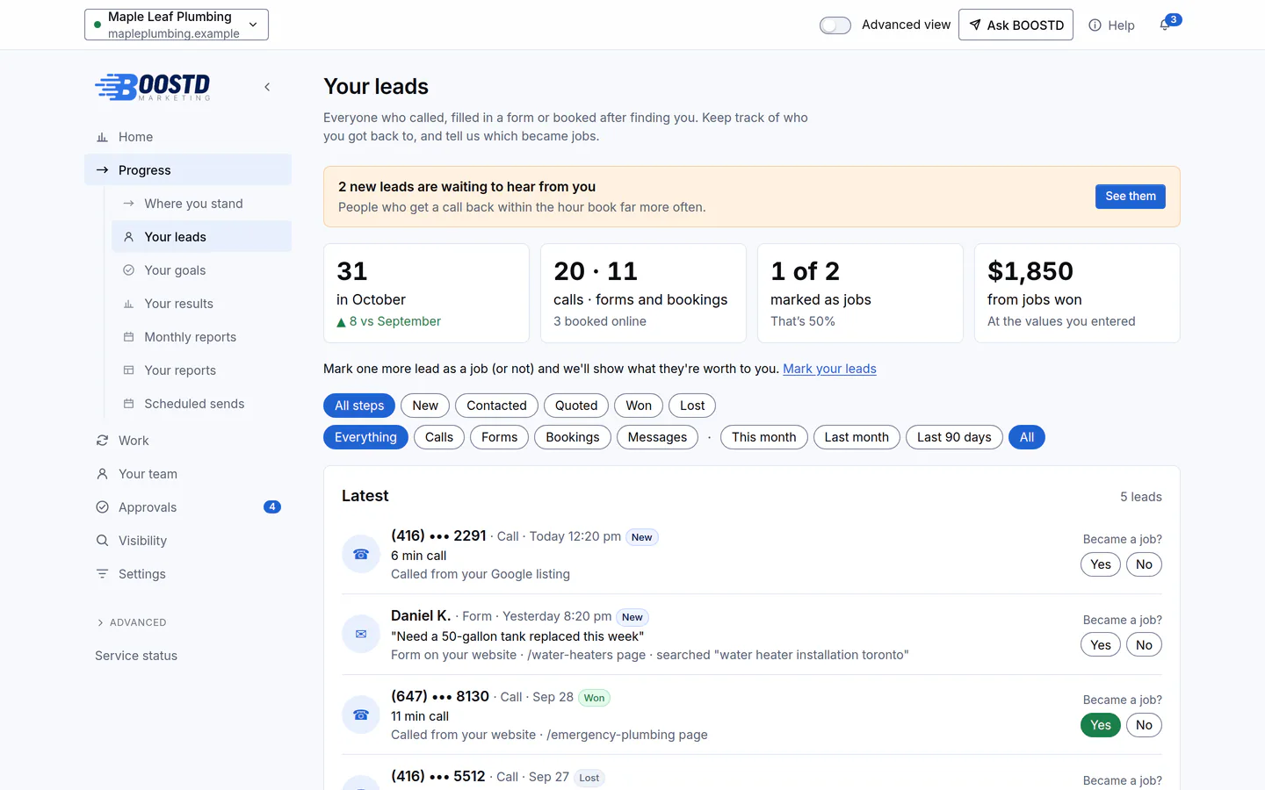Mark the 2291 call as not a job: No
This screenshot has width=1265, height=790.
[1144, 564]
